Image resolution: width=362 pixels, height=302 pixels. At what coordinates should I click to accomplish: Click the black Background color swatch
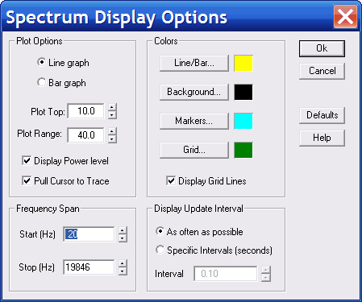(243, 92)
